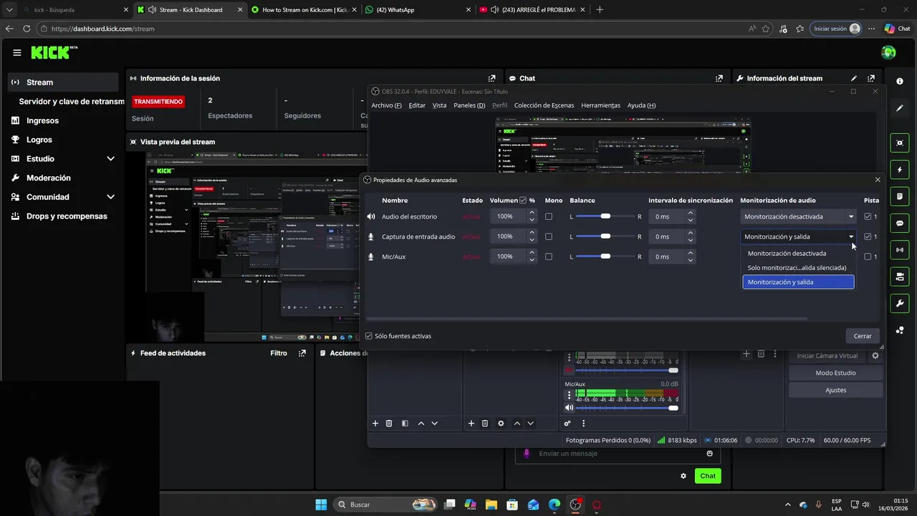Add a new scene in OBS
Screen dimensions: 917x516
(x=375, y=424)
